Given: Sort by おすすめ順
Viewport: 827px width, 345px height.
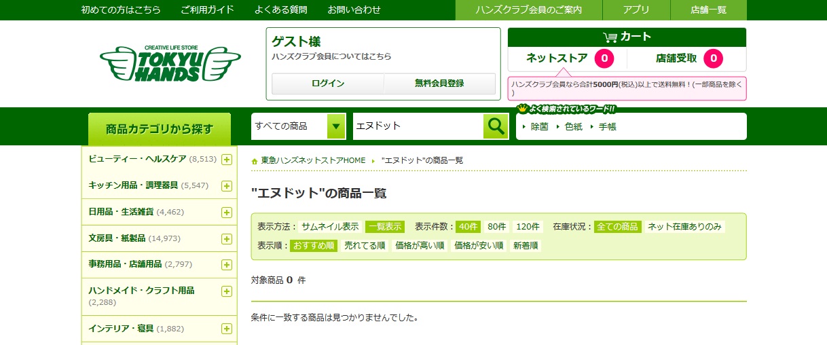Looking at the screenshot, I should coord(314,246).
